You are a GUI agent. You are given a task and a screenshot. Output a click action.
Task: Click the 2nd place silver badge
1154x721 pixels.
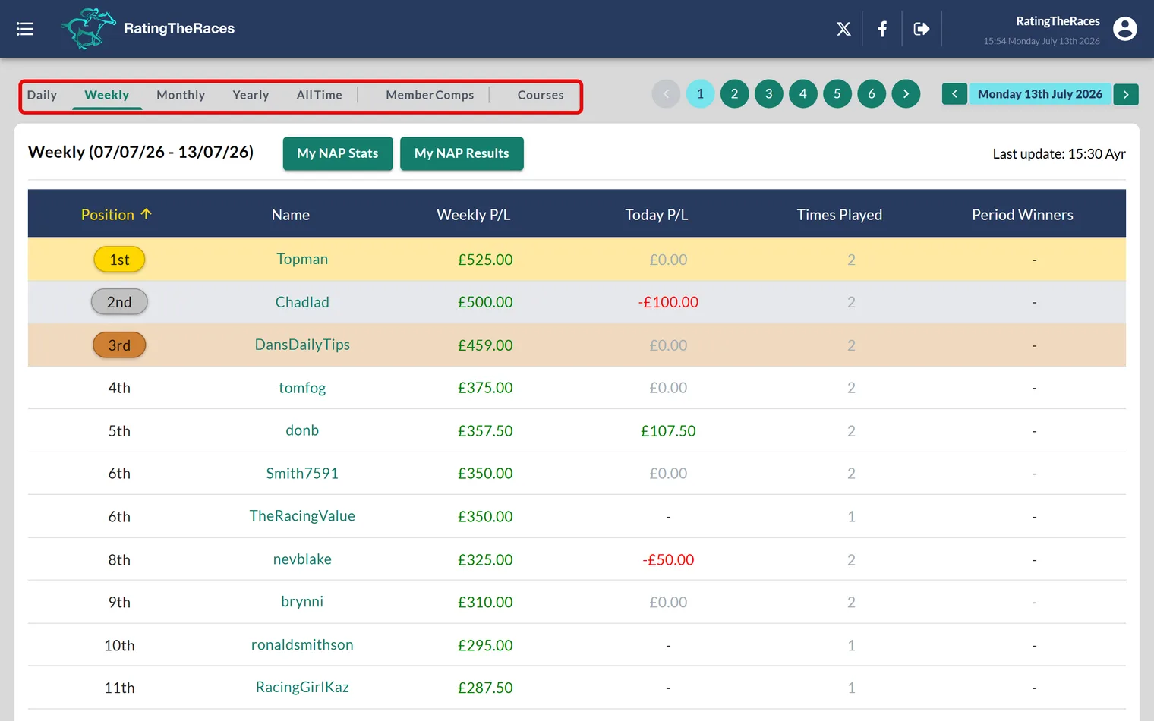tap(119, 302)
